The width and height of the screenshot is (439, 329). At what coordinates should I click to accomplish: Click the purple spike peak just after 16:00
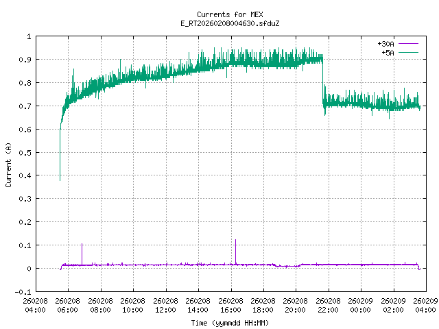tap(235, 240)
